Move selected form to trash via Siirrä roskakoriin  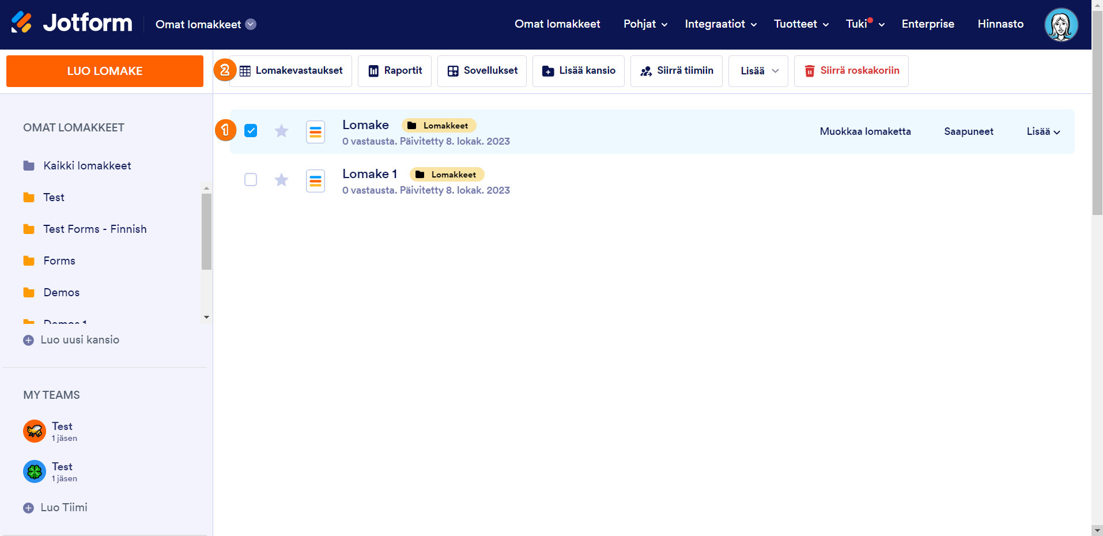tap(851, 71)
